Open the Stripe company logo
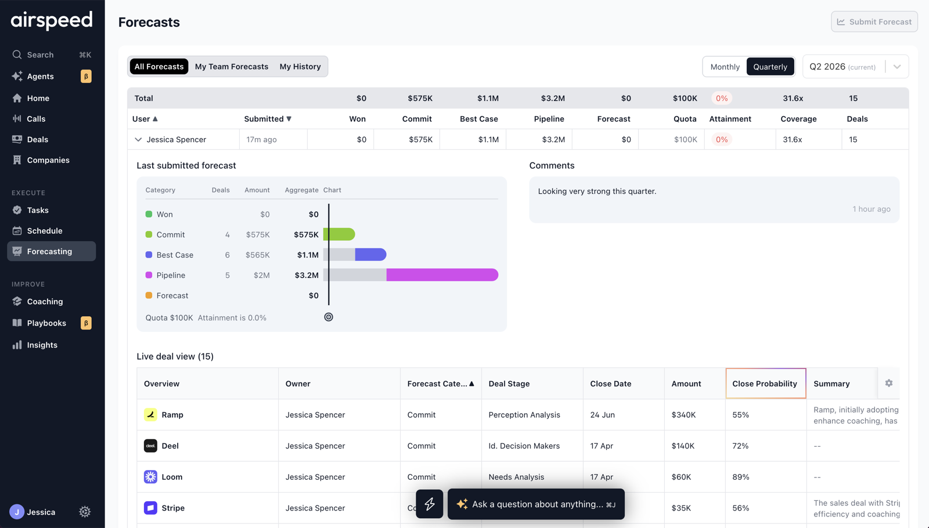929x528 pixels. (x=150, y=508)
